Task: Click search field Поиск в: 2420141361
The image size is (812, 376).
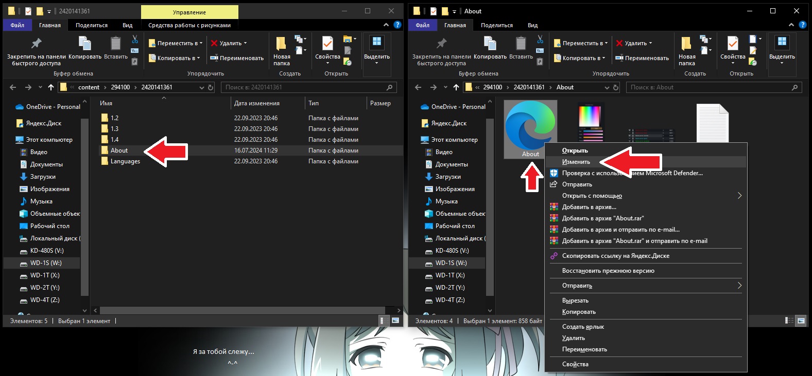Action: click(309, 87)
